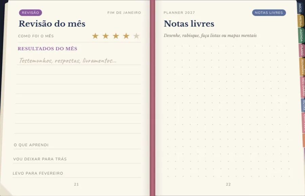Viewport: 305px width, 196px height.
Task: Go to the Metas side tab
Action: coord(301,21)
